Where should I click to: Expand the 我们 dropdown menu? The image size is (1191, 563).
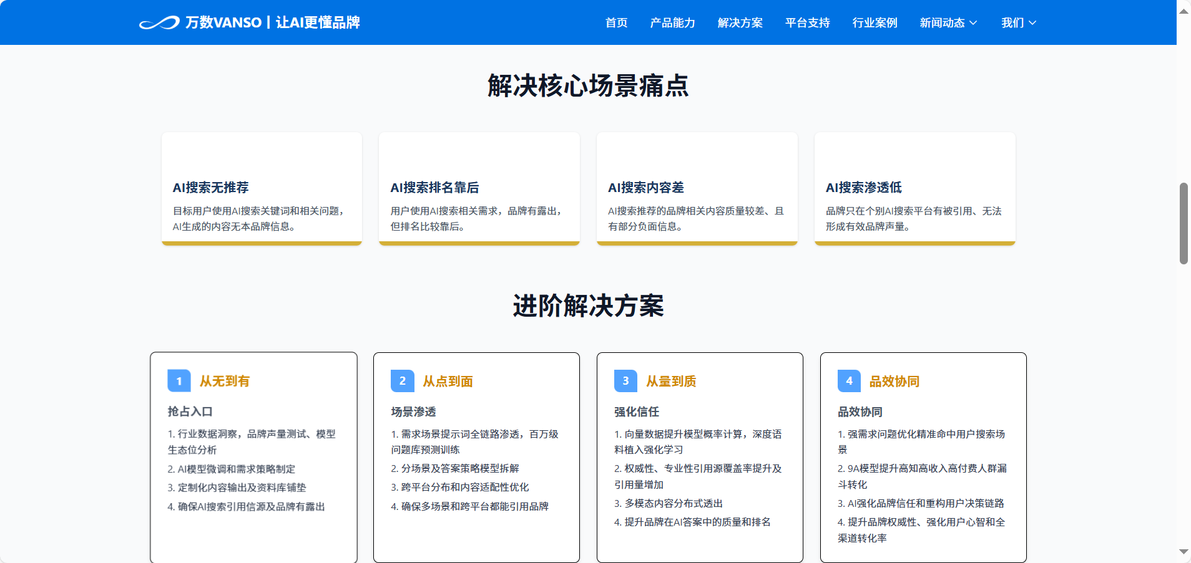click(x=1018, y=23)
